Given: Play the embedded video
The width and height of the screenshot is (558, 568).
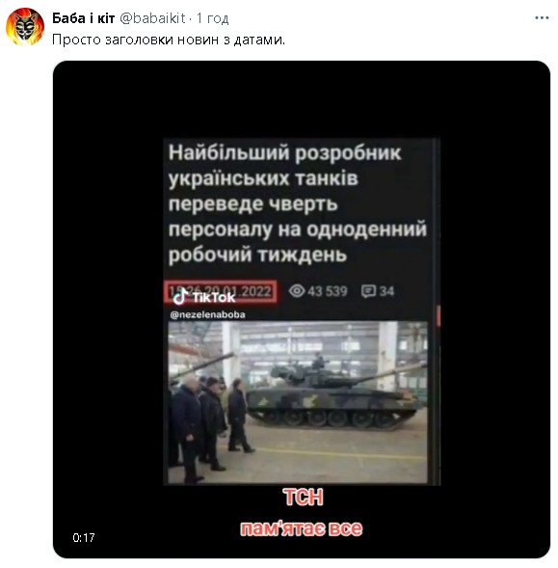Looking at the screenshot, I should pyautogui.click(x=302, y=310).
